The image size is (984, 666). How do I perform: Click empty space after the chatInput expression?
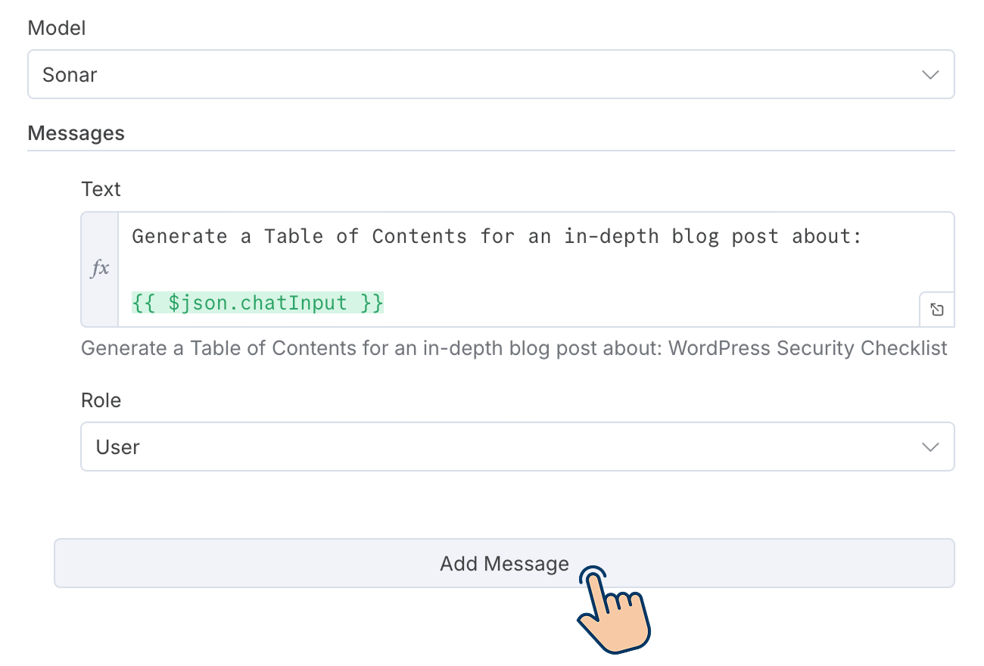click(x=606, y=303)
